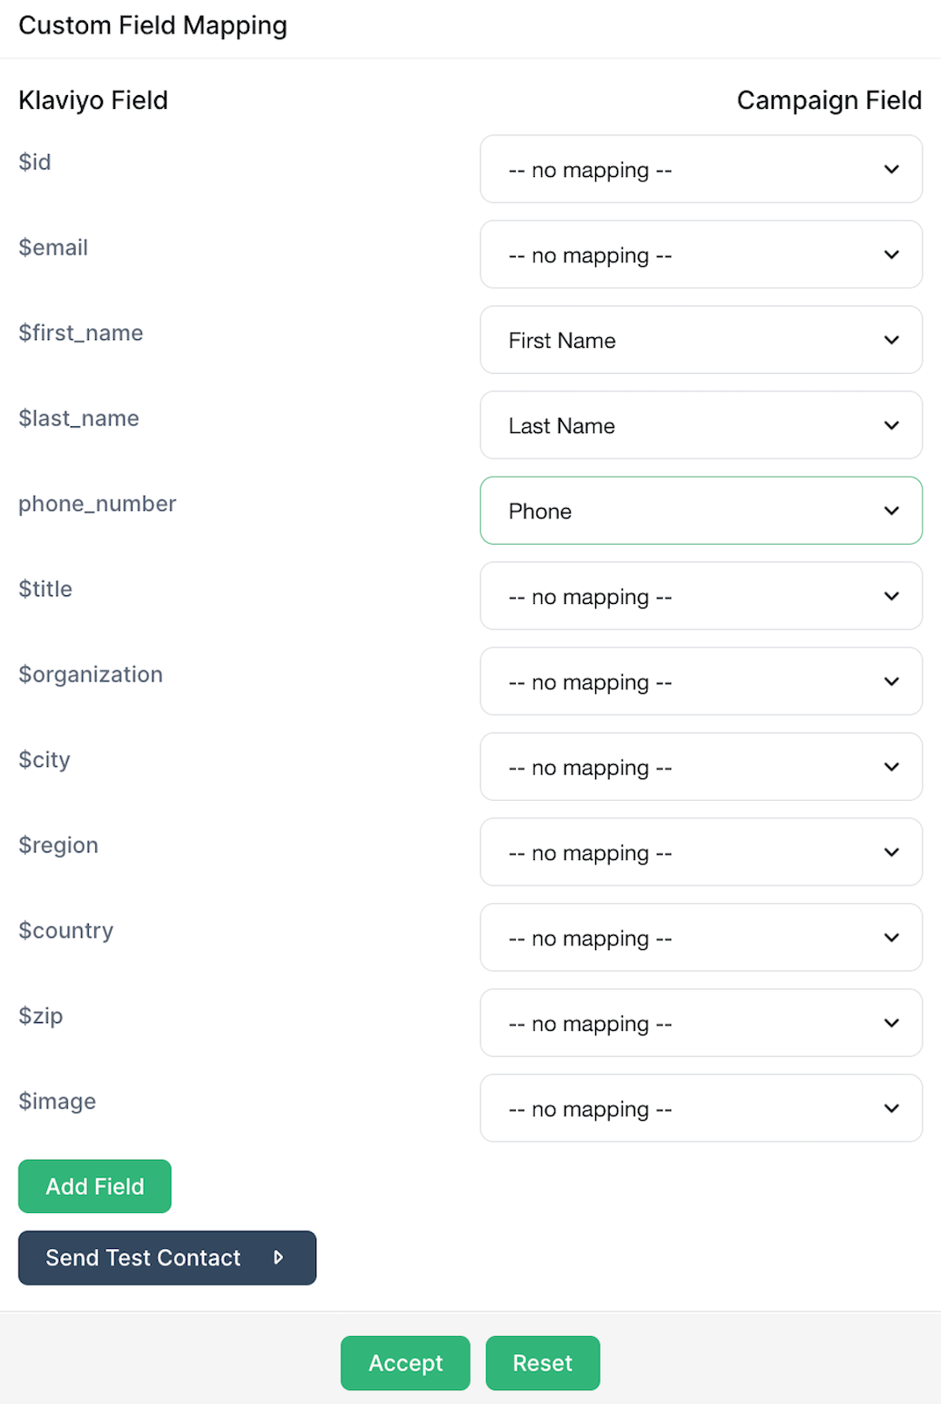Open the $image mapping dropdown
The width and height of the screenshot is (941, 1404).
[701, 1109]
